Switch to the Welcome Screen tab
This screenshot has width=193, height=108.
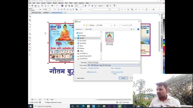tap(36, 13)
